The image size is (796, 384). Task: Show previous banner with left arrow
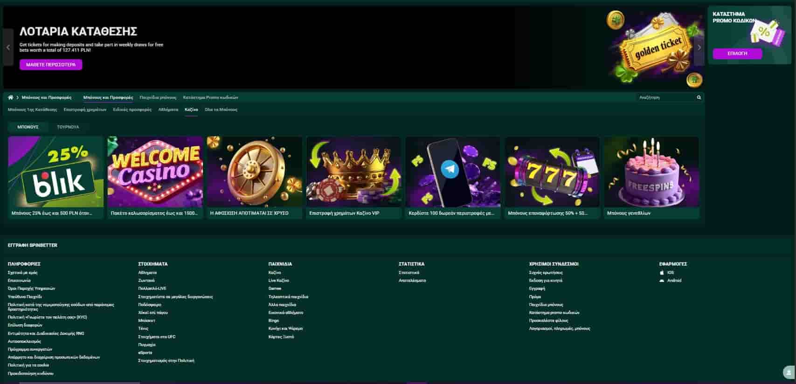8,47
